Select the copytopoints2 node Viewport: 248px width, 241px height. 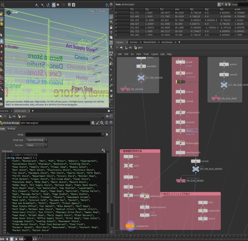click(130, 226)
